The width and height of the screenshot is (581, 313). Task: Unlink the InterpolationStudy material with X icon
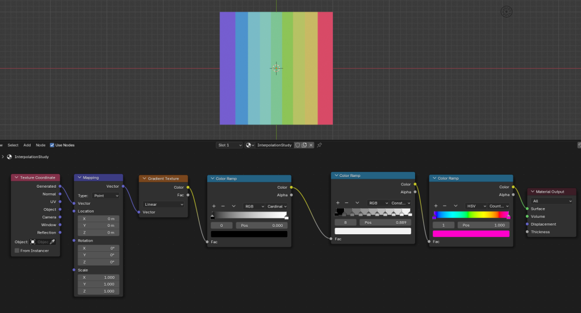coord(311,145)
